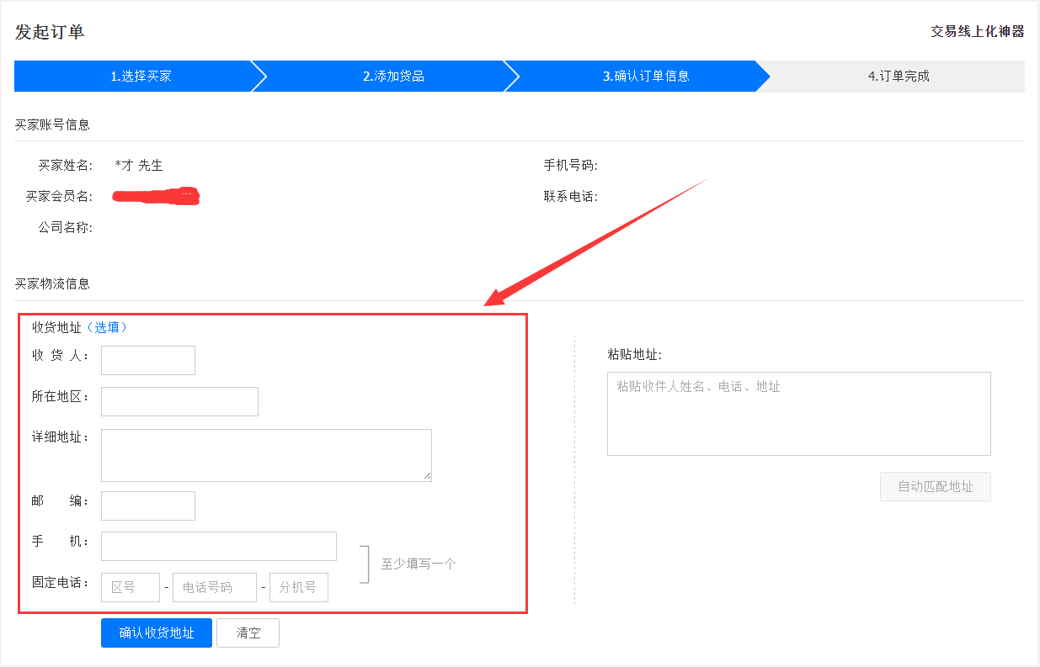1040x667 pixels.
Task: Click into the 详细地址 text area
Action: pos(266,455)
